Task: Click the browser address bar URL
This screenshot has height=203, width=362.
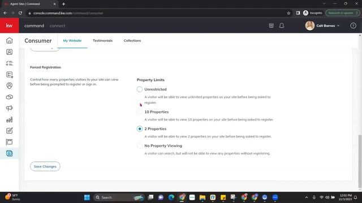Action: tap(68, 13)
